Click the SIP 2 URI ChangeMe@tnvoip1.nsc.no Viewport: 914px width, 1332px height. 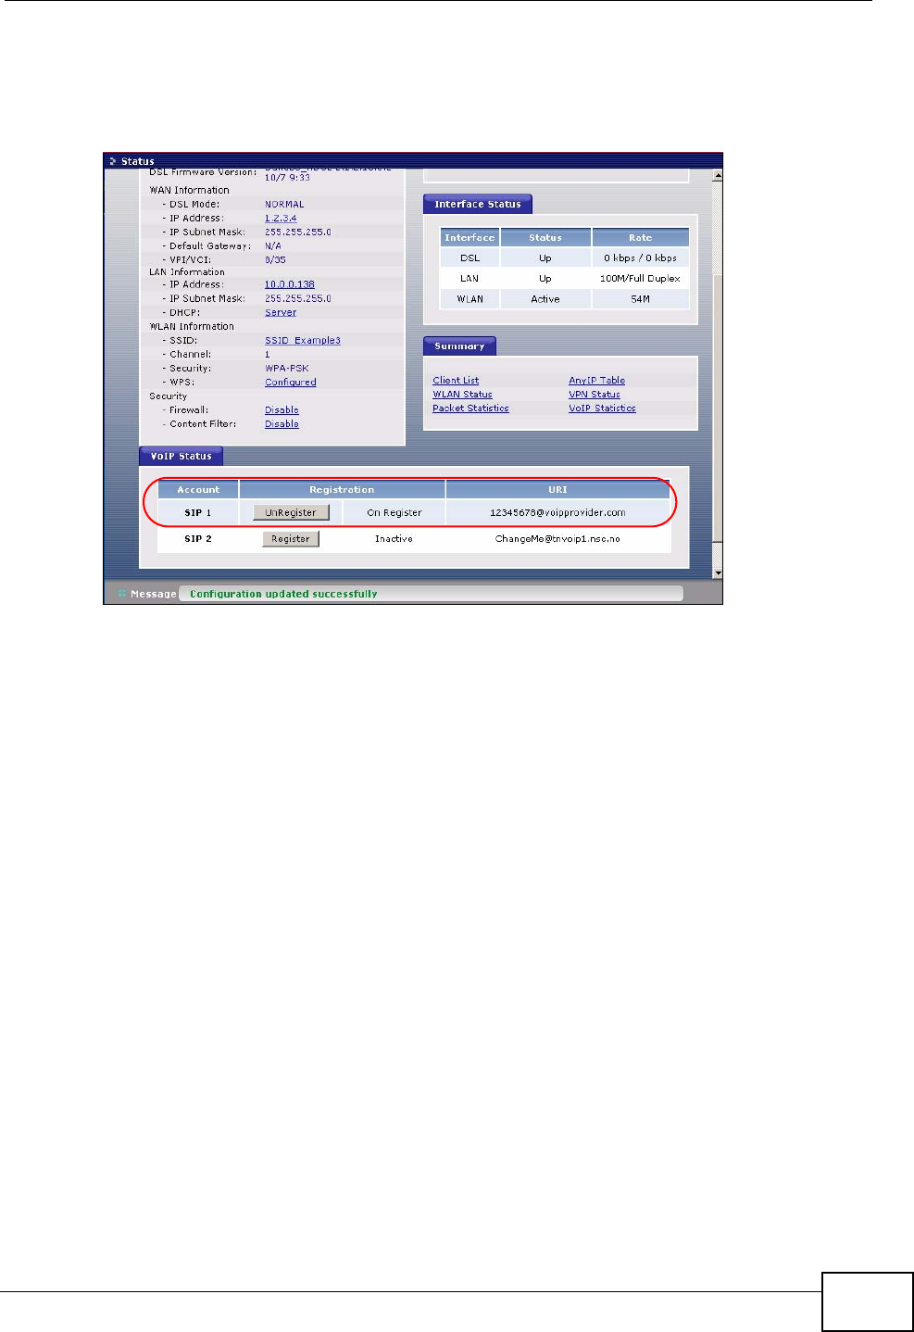point(557,538)
